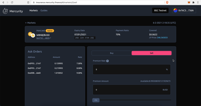Click the Amount column header
Screen dimensions: 201x106
[56, 57]
